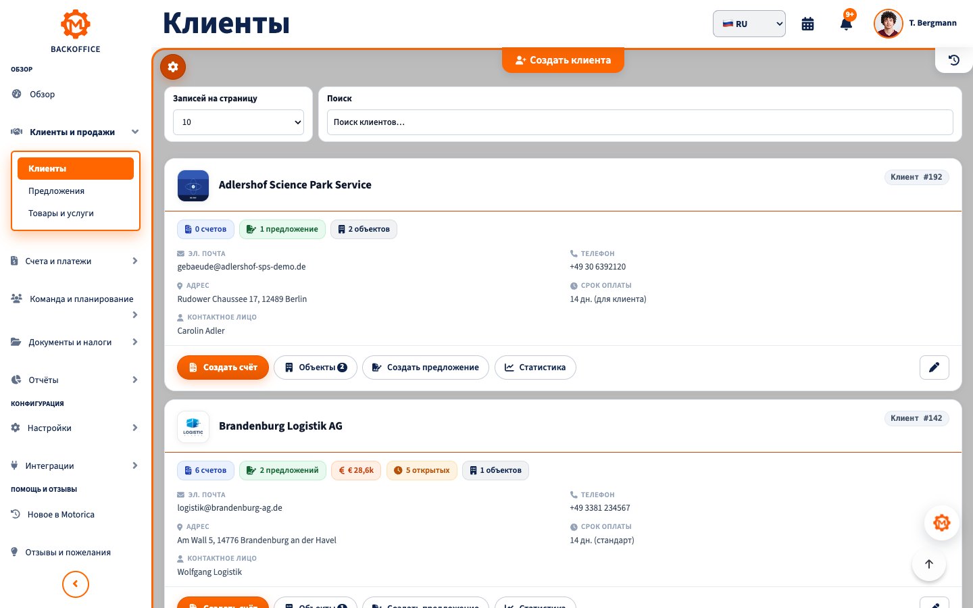
Task: Click Настройки gear icon in sidebar
Action: click(x=16, y=428)
